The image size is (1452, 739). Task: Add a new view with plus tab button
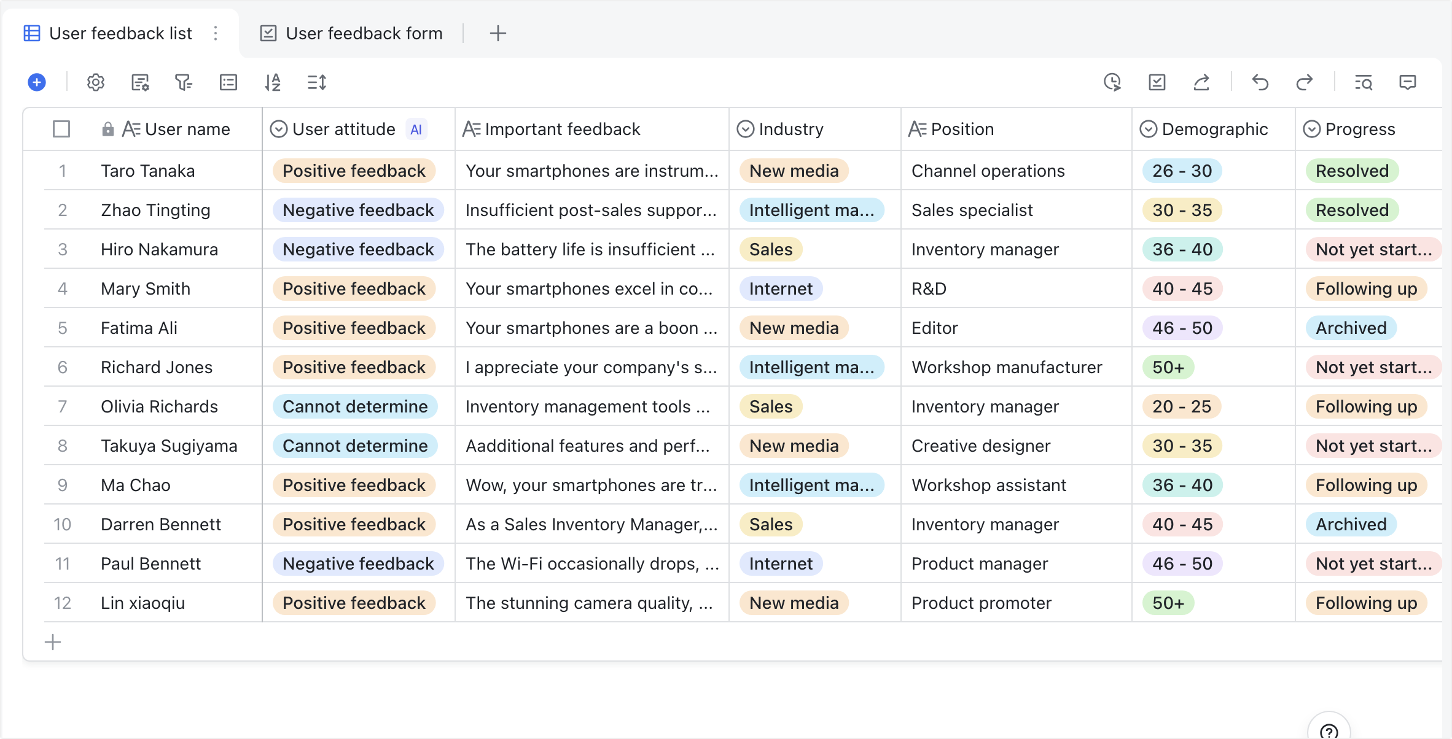coord(498,33)
